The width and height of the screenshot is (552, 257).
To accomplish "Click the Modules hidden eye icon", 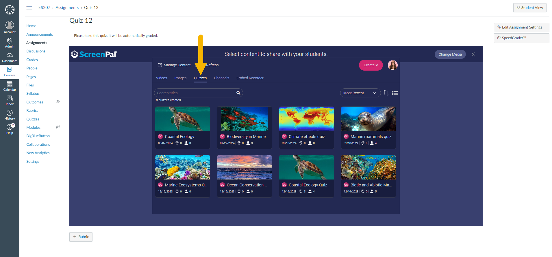I will coord(58,127).
